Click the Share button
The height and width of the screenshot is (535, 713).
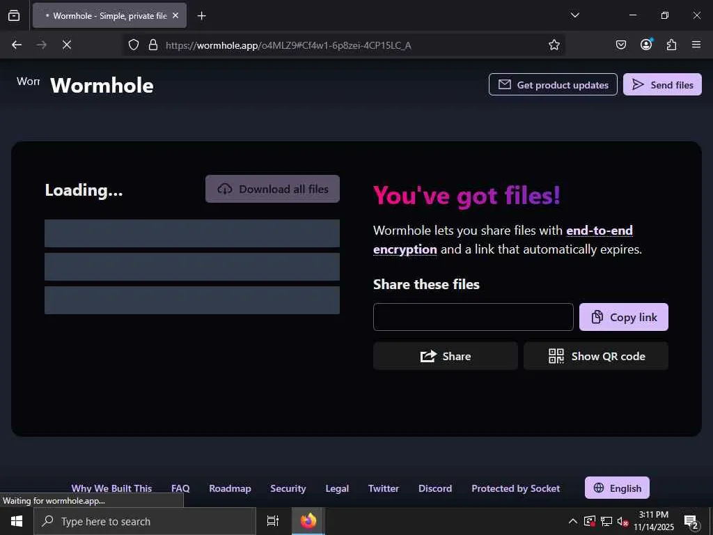click(445, 356)
